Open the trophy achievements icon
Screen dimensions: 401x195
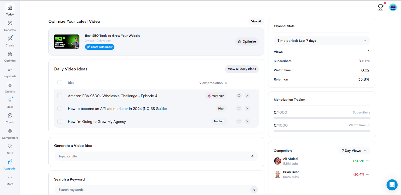click(380, 7)
